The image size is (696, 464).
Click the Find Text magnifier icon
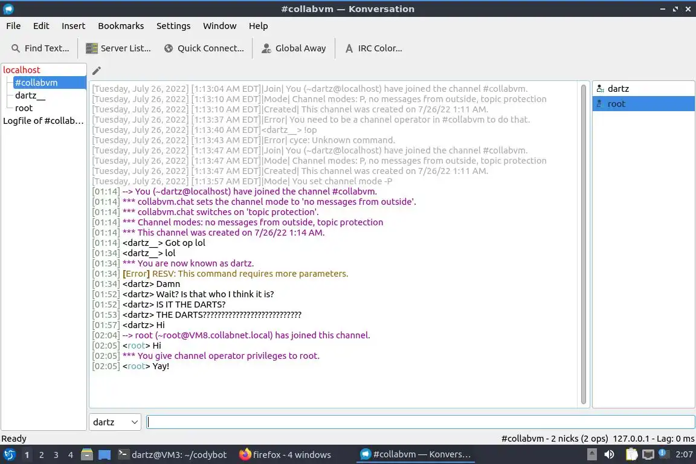(16, 48)
